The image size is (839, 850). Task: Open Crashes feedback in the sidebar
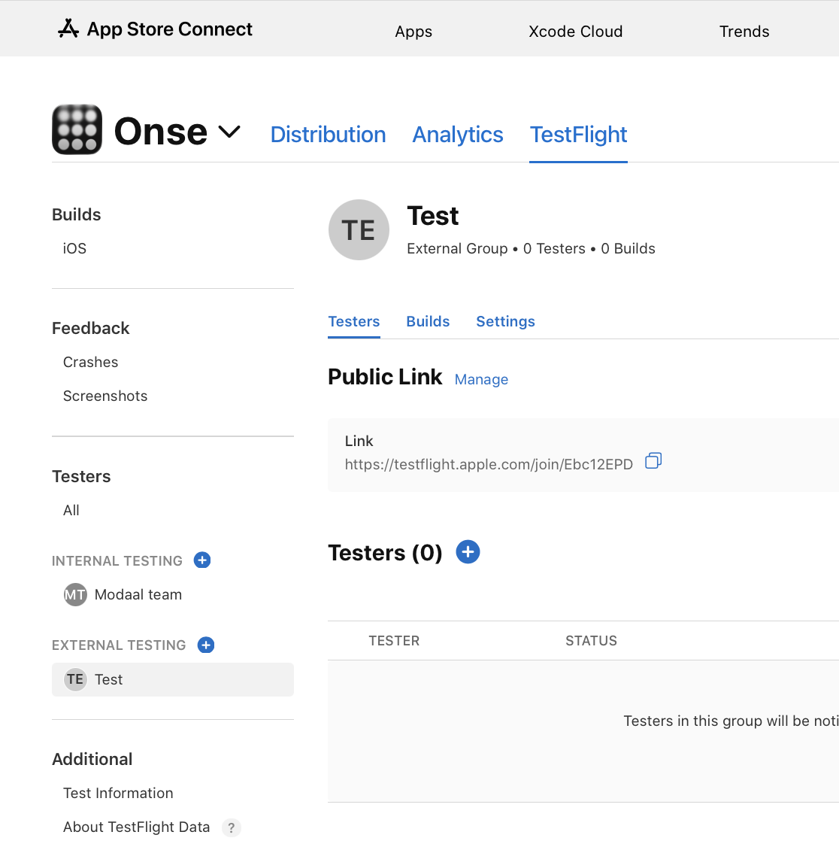[x=90, y=362]
